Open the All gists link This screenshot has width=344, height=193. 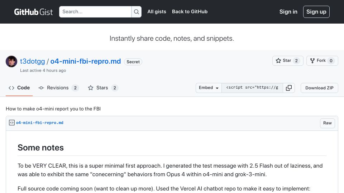click(x=157, y=11)
